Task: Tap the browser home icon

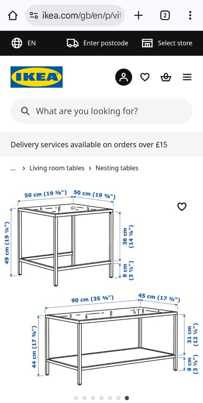Action: pyautogui.click(x=13, y=15)
